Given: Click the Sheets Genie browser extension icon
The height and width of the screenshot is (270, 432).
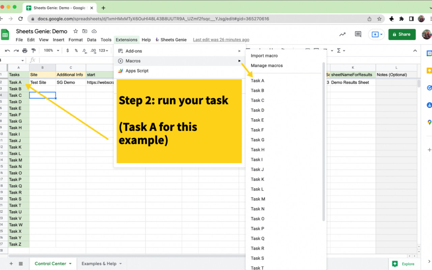Looking at the screenshot, I should [391, 19].
